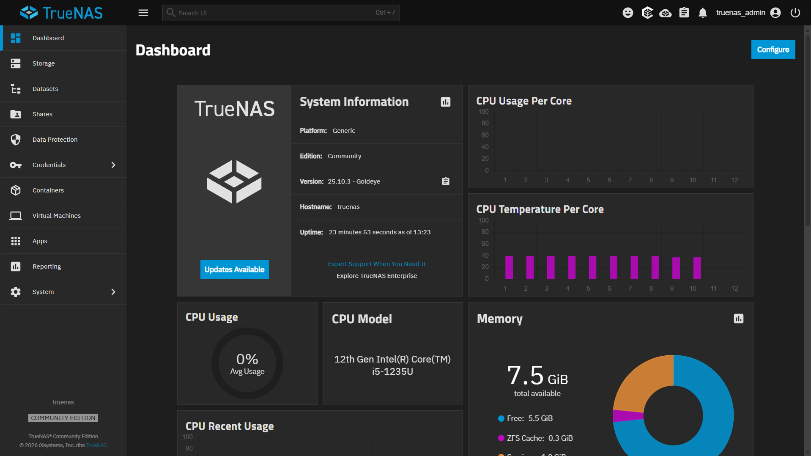This screenshot has height=456, width=811.
Task: Click the ZFS Cache legend dot
Action: click(501, 438)
